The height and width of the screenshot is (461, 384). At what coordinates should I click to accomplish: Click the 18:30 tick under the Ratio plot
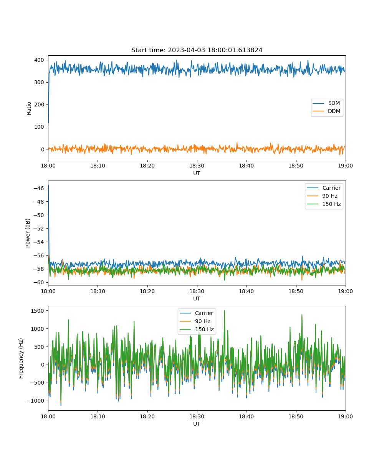click(x=197, y=166)
